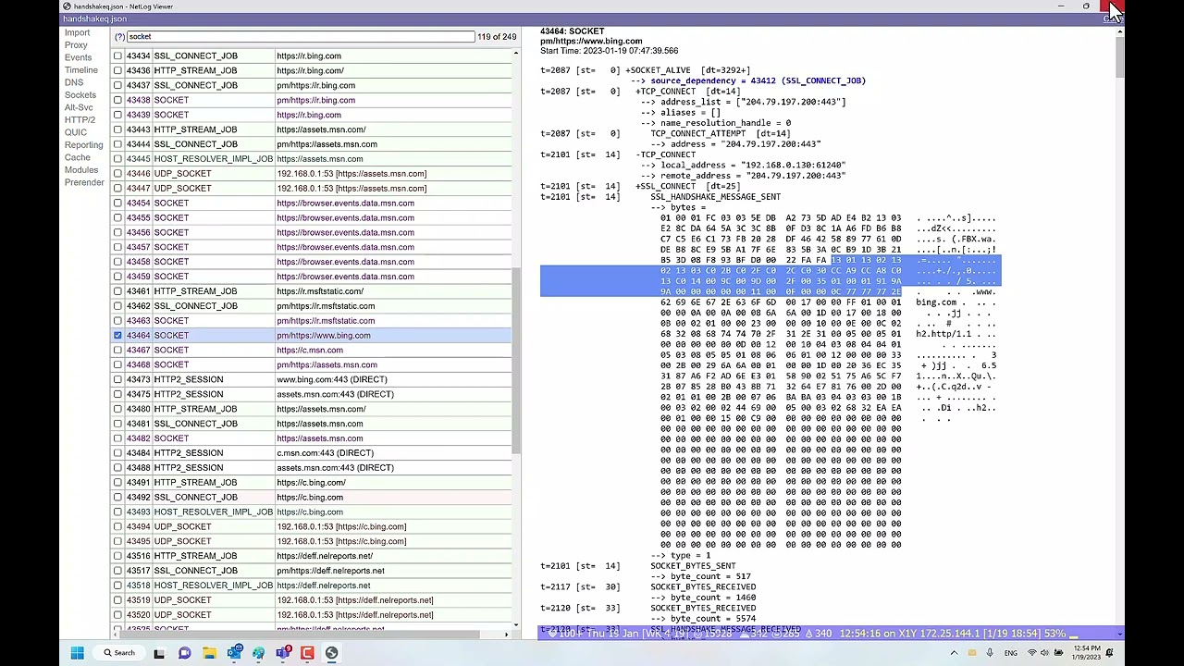This screenshot has width=1184, height=666.
Task: Uncheck the selected 43464 SOCKET checkbox
Action: point(117,335)
